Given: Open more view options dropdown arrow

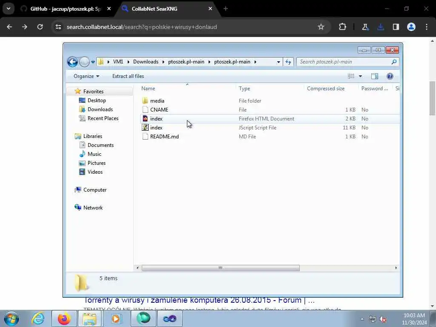Looking at the screenshot, I should (x=360, y=76).
